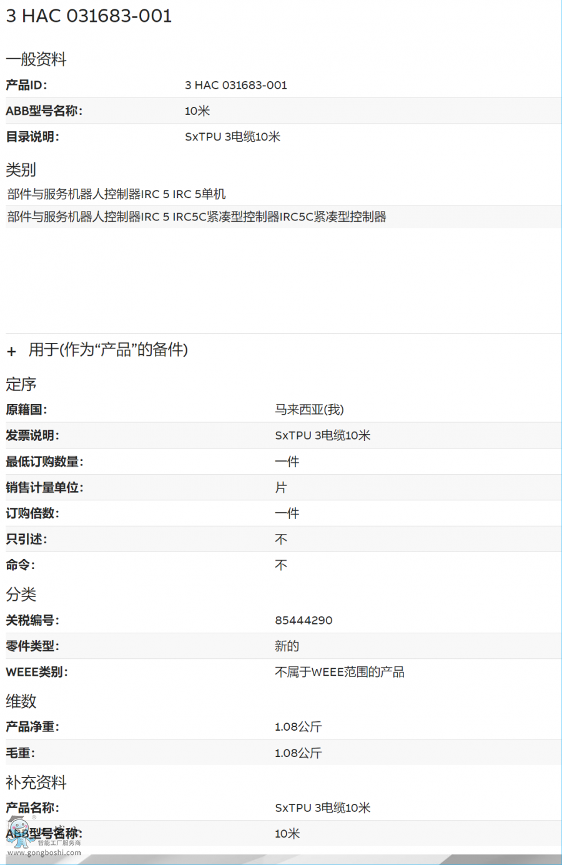Click the 产品净重 value 1.08公斤
562x865 pixels.
click(x=298, y=727)
